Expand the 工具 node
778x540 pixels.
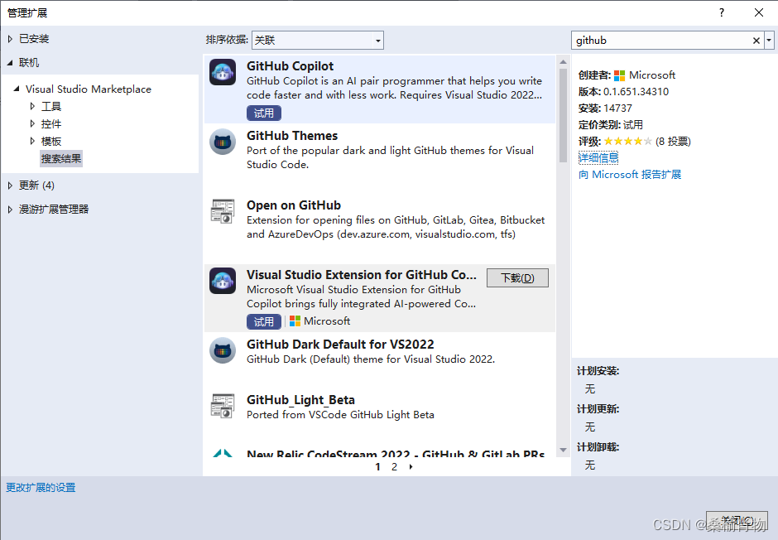[x=32, y=106]
